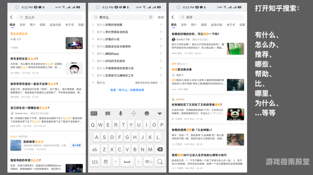Fill arrow icon for 有什么赚钱的app
Screen dimensions: 313x175
click(161, 54)
